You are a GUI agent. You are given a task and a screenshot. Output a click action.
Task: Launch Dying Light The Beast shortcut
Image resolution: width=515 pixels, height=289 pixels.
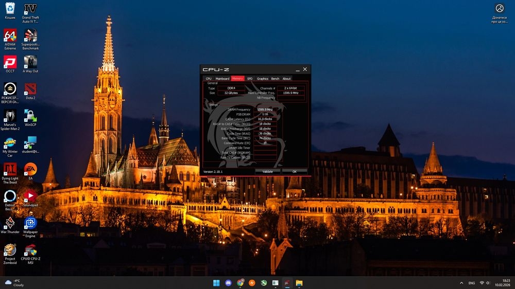tap(10, 173)
